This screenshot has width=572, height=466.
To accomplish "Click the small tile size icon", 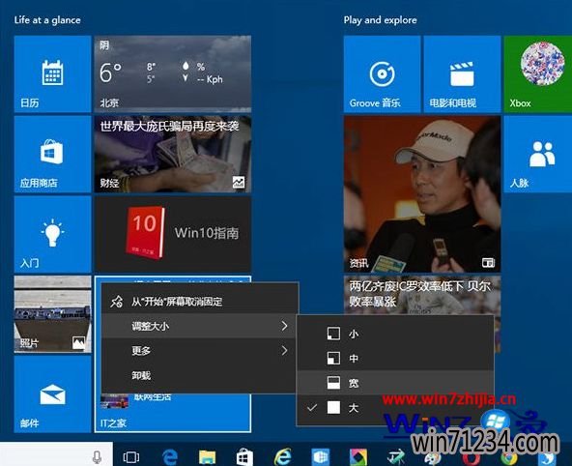I will coord(333,334).
